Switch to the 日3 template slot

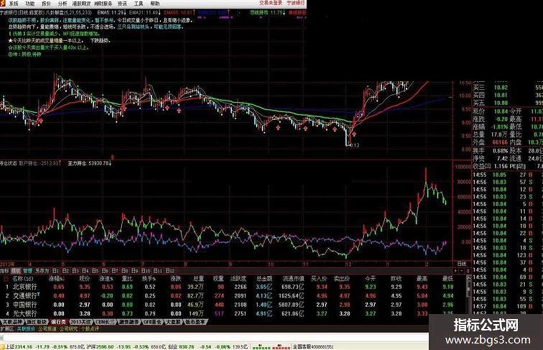tap(76, 271)
